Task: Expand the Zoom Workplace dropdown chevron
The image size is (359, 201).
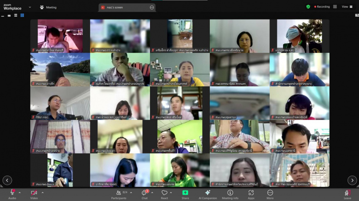Action: [30, 7]
